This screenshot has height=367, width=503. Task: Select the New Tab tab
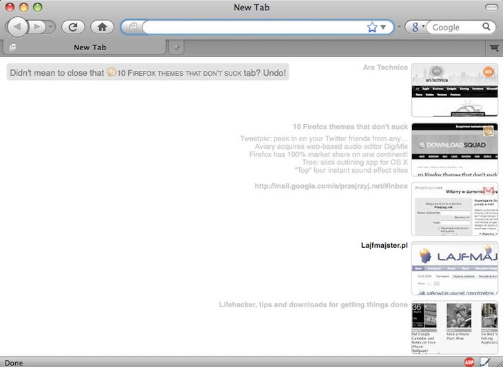[84, 47]
